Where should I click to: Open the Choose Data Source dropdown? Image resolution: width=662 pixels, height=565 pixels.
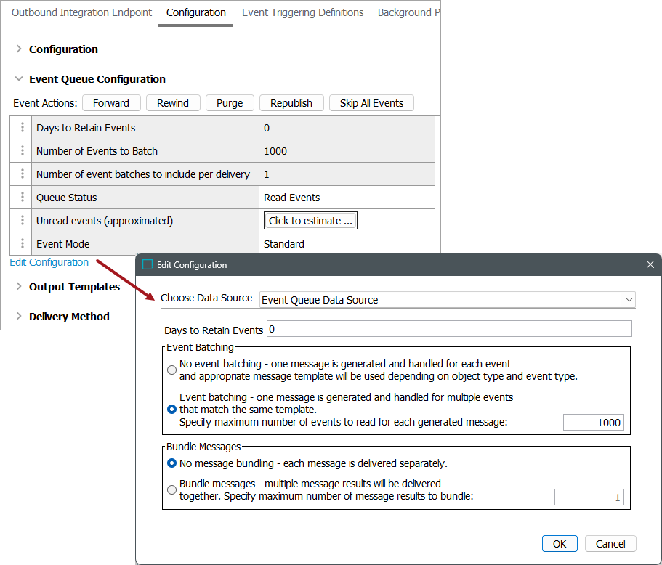[447, 300]
